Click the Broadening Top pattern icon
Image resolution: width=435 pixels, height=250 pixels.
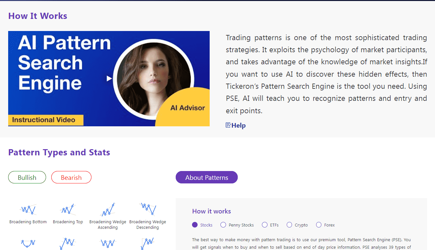click(68, 209)
